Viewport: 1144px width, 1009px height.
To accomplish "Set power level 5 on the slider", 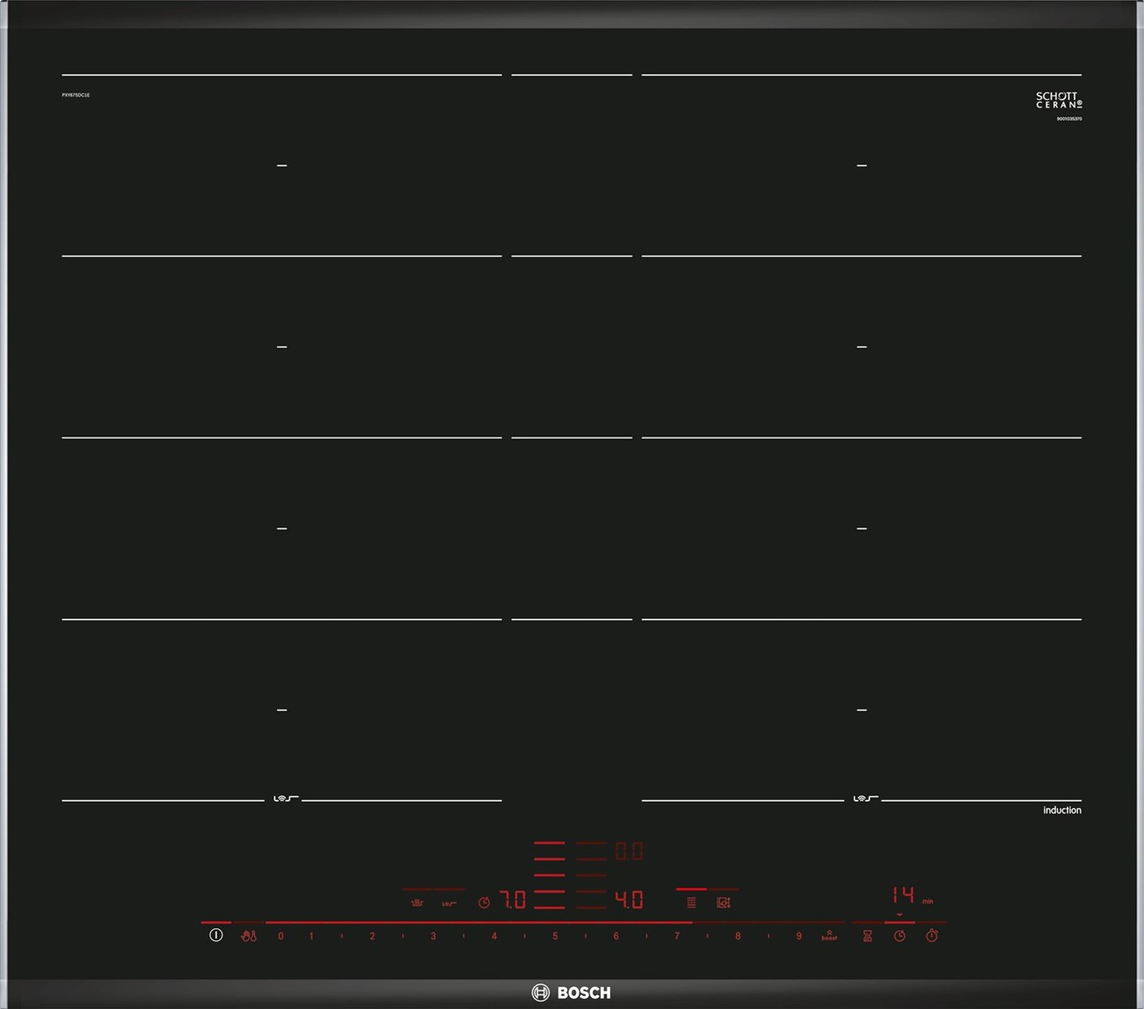I will [x=555, y=937].
